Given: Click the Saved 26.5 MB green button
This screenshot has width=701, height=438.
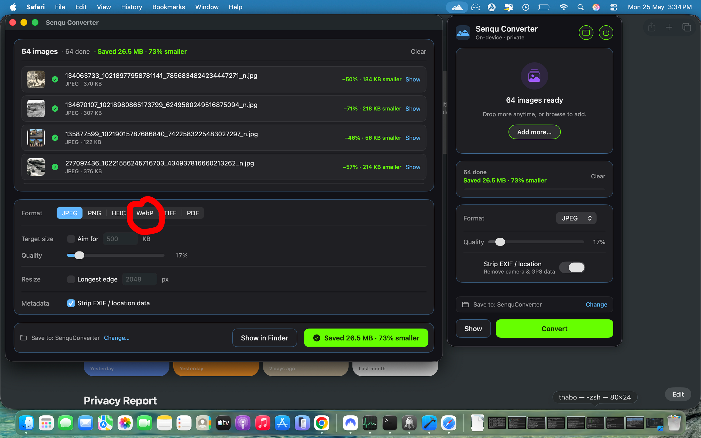Looking at the screenshot, I should 366,338.
